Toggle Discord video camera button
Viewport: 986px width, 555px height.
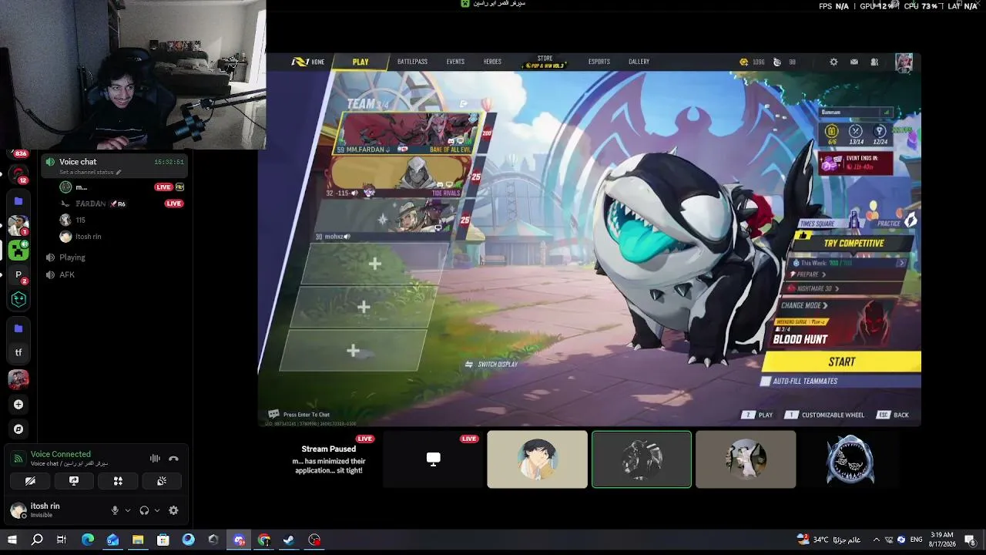coord(30,481)
